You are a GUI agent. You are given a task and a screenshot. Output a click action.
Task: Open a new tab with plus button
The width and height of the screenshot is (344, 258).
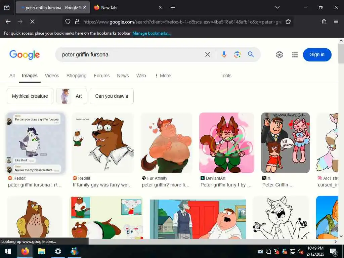tap(173, 8)
